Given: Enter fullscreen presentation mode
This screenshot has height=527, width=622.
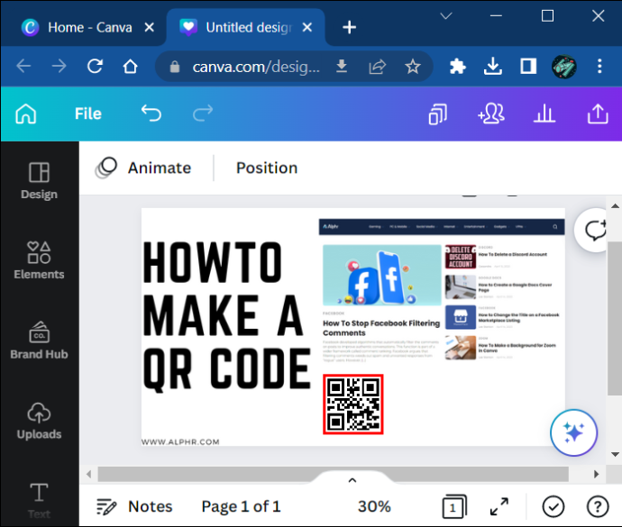Looking at the screenshot, I should point(499,506).
